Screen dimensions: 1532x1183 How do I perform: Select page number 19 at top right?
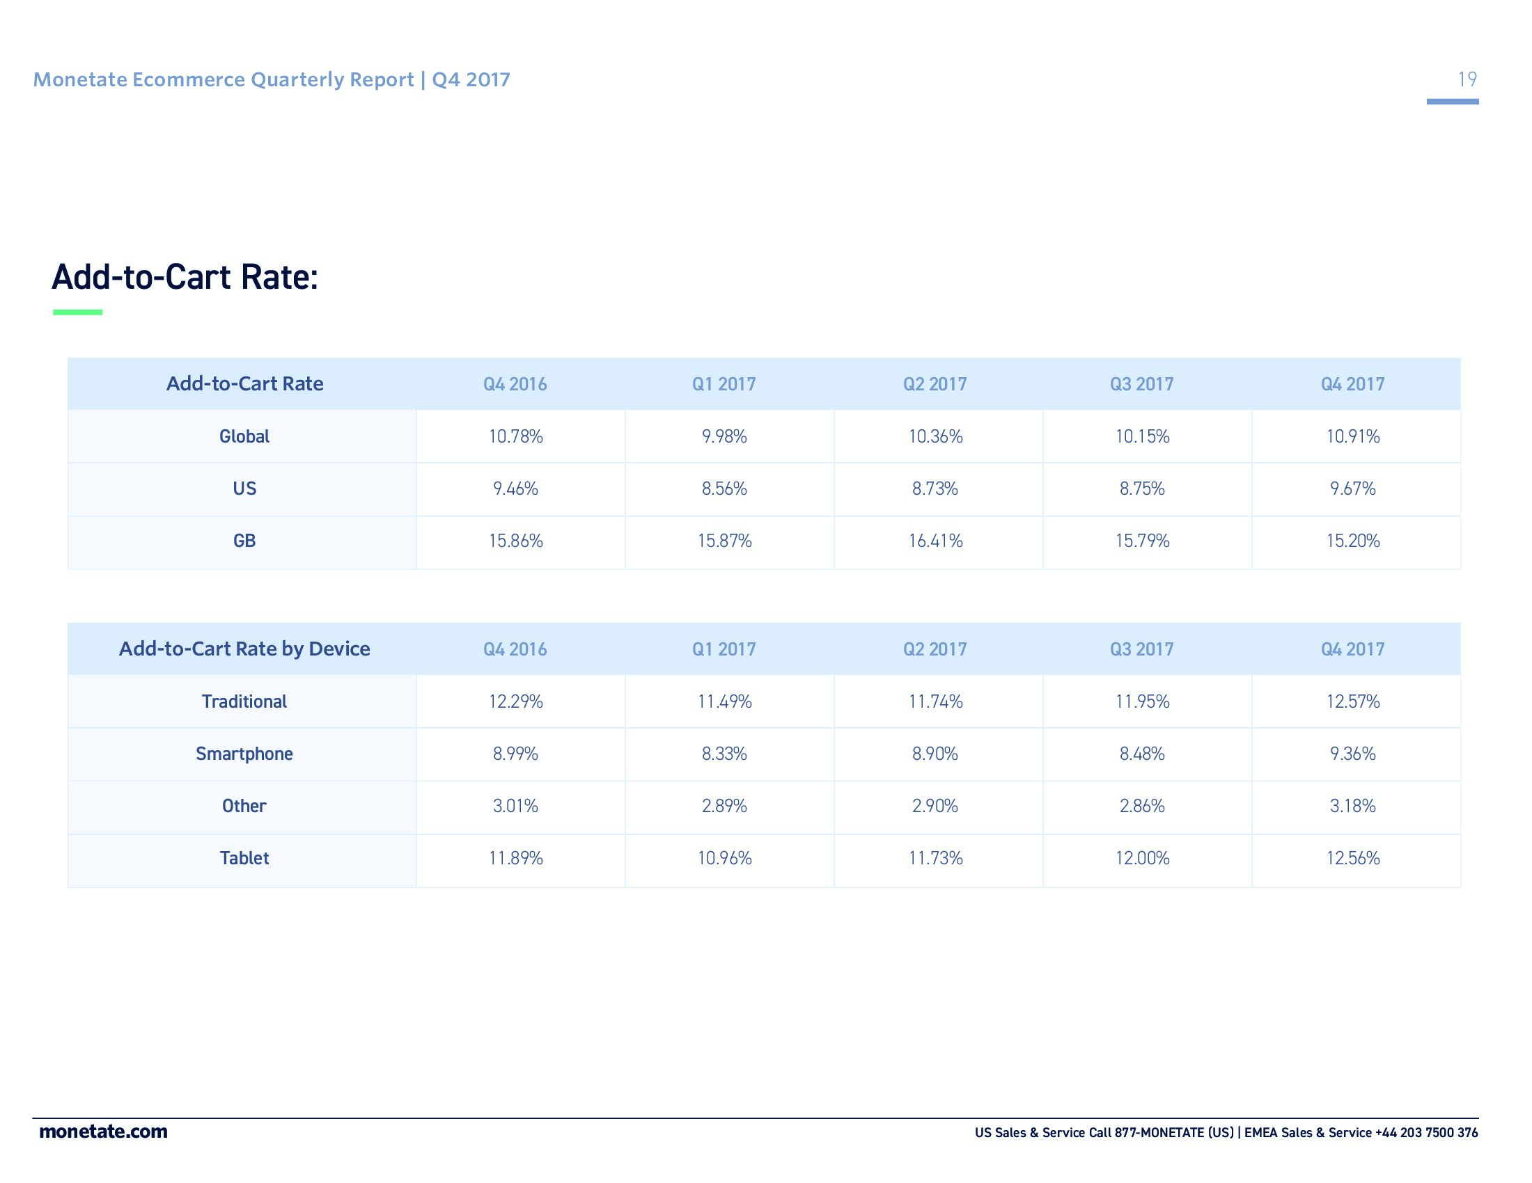click(x=1467, y=79)
